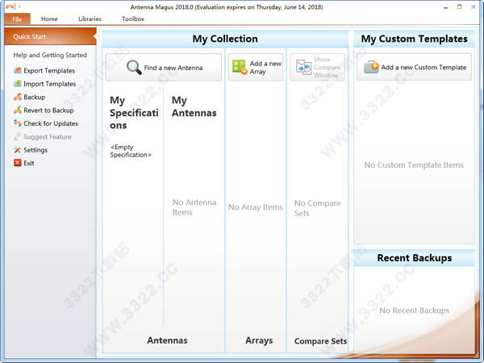Select Quick Start in the sidebar
Screen dimensions: 484x363
tap(50, 36)
